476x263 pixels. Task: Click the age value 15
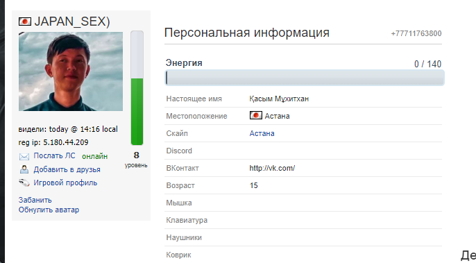pos(254,185)
